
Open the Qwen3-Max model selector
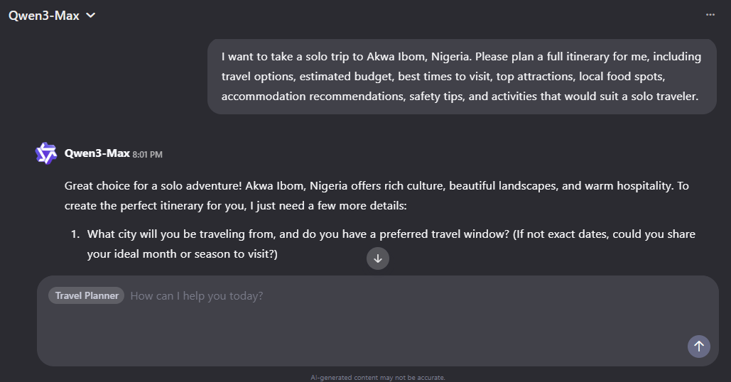44,15
